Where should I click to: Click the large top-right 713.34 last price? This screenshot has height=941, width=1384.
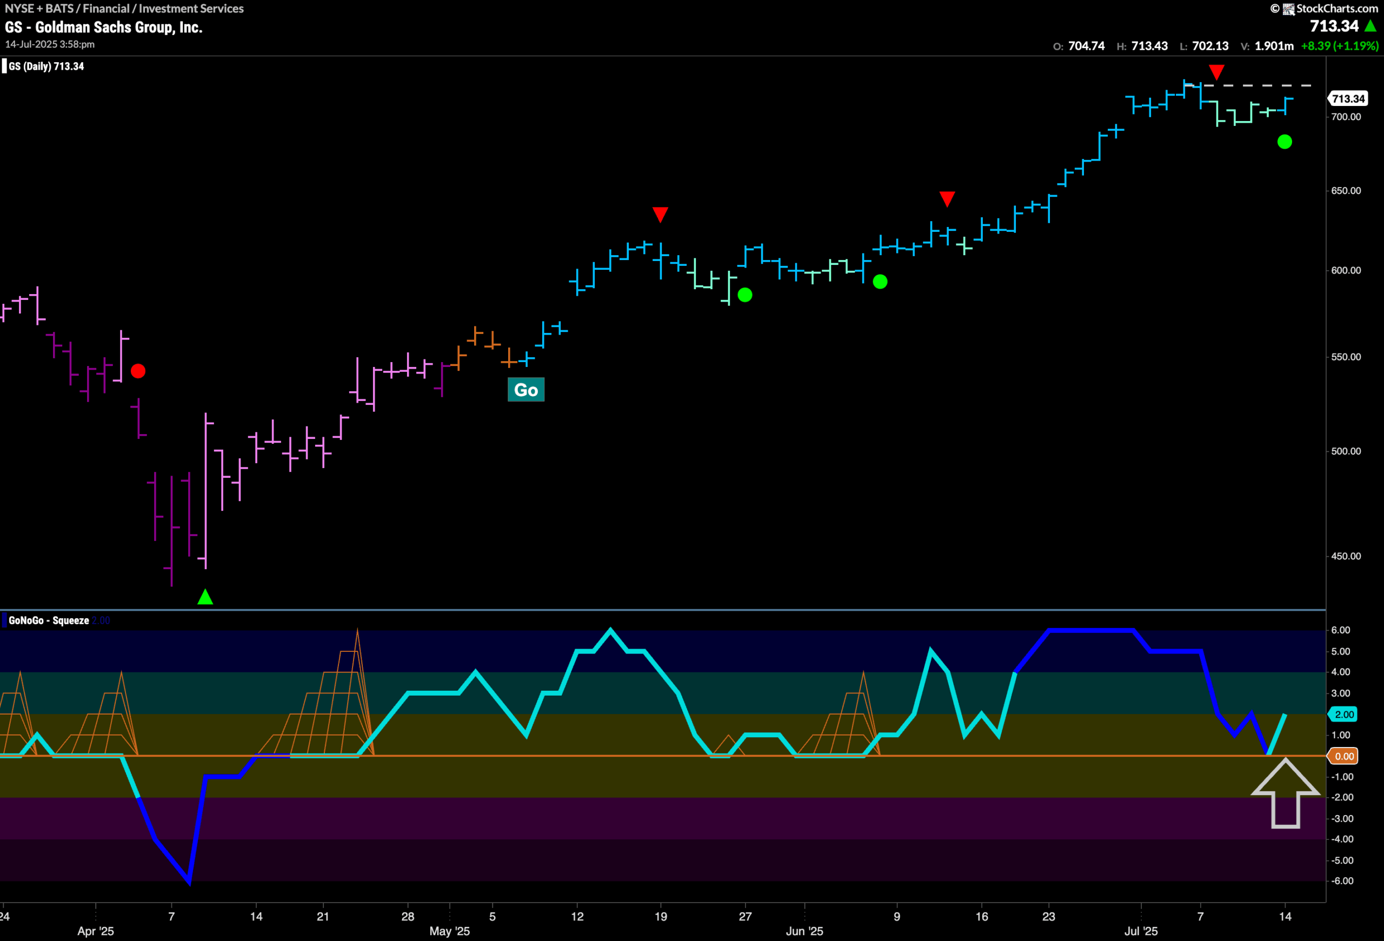point(1334,25)
